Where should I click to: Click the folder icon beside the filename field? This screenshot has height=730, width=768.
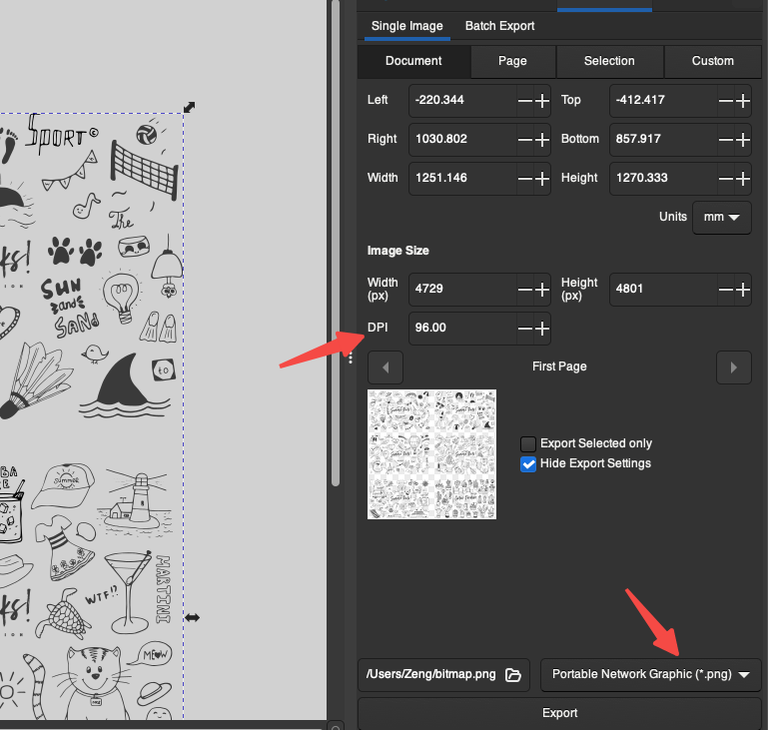point(513,675)
